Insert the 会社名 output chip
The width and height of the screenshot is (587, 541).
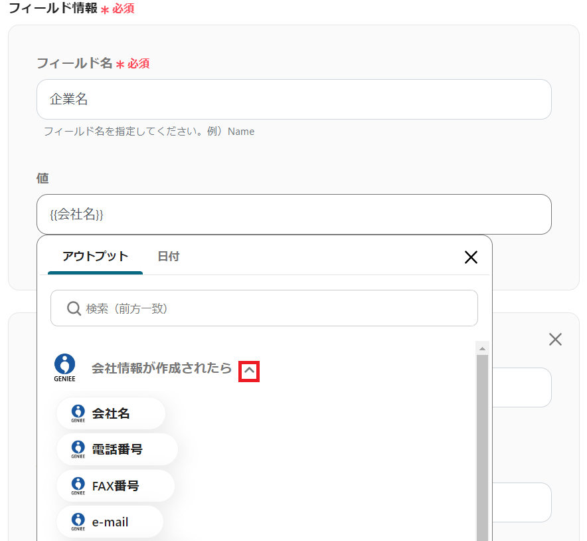pyautogui.click(x=111, y=413)
